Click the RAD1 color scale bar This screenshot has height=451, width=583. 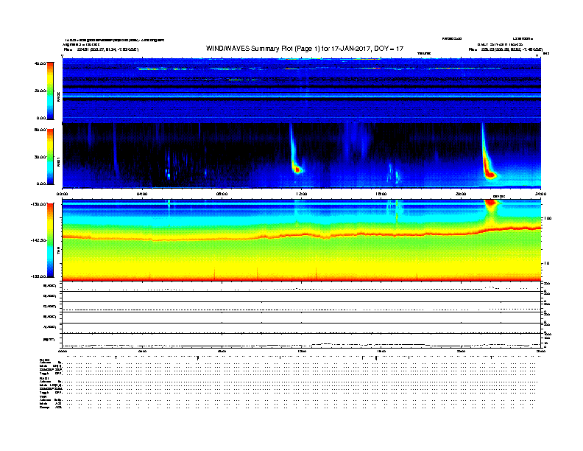coord(49,155)
